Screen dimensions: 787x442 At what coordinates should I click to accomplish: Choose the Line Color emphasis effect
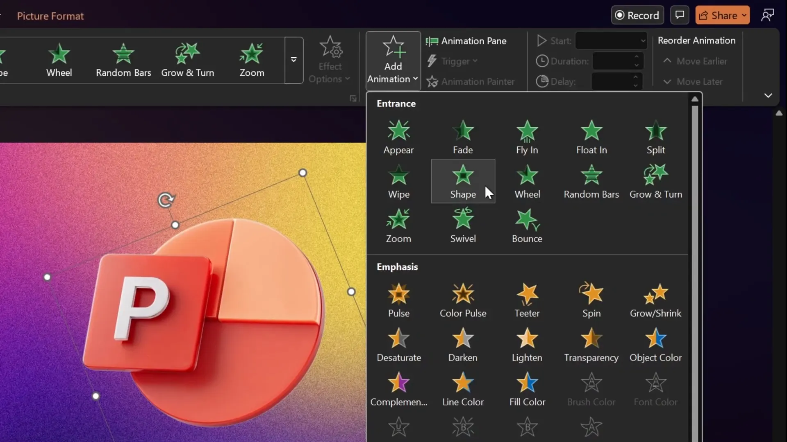click(463, 389)
